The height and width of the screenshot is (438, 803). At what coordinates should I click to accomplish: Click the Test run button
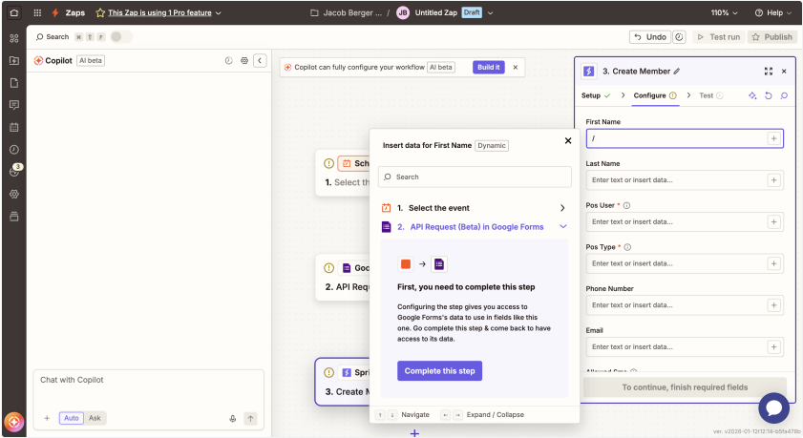(x=719, y=37)
